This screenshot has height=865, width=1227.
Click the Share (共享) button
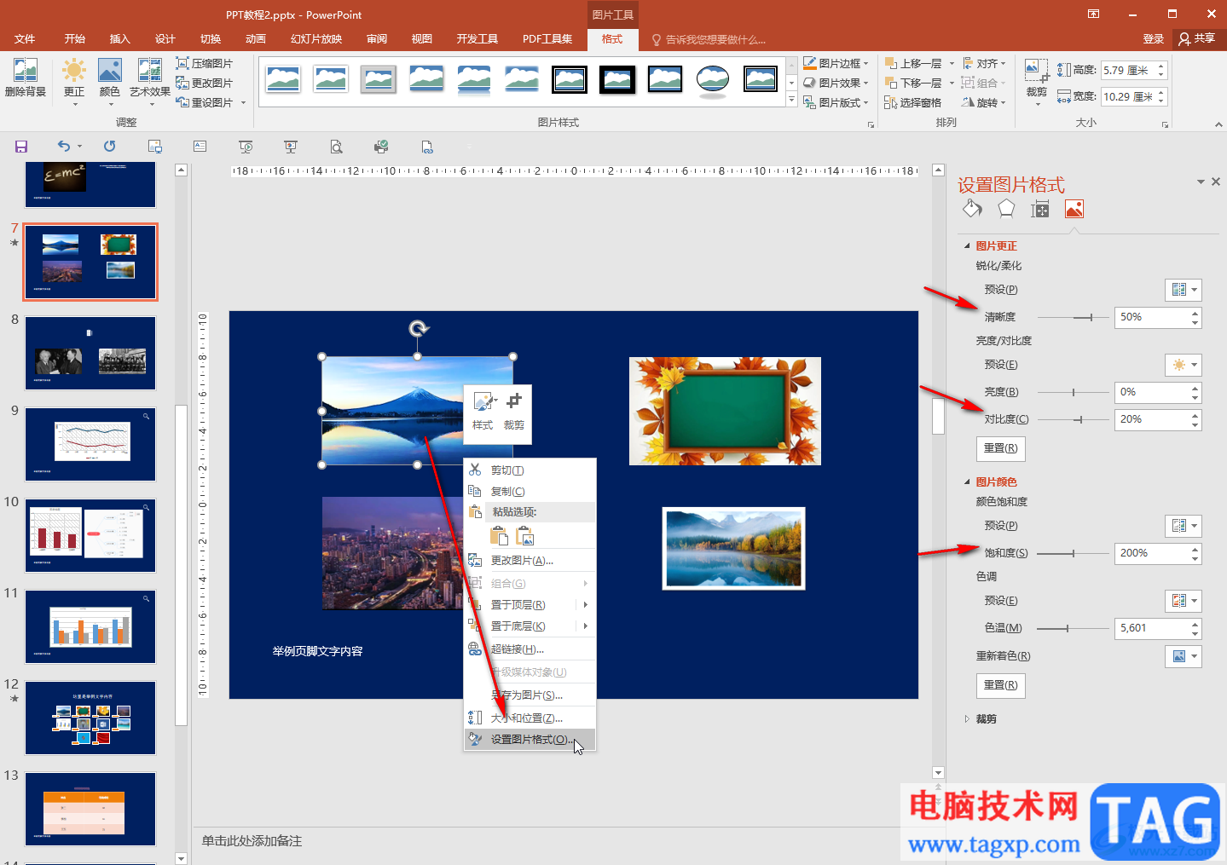[x=1197, y=38]
